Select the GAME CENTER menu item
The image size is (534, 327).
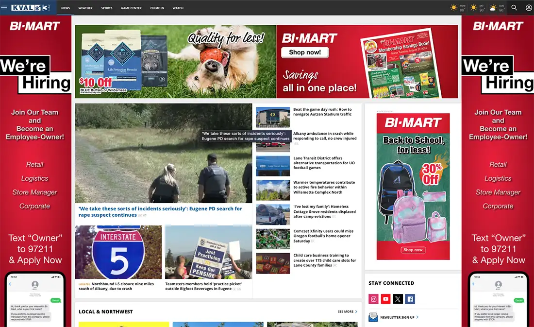131,8
